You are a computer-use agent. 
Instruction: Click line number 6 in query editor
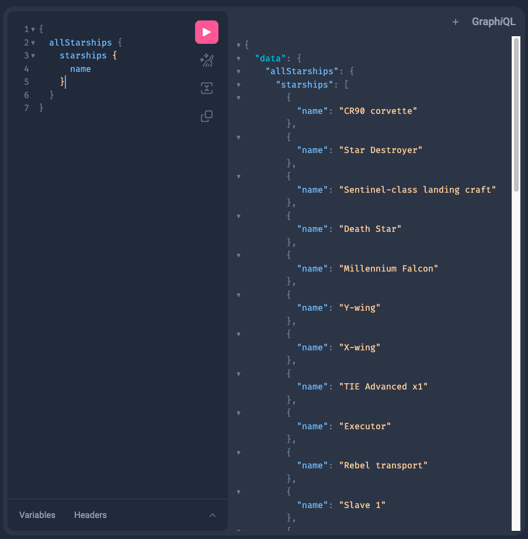pyautogui.click(x=26, y=95)
